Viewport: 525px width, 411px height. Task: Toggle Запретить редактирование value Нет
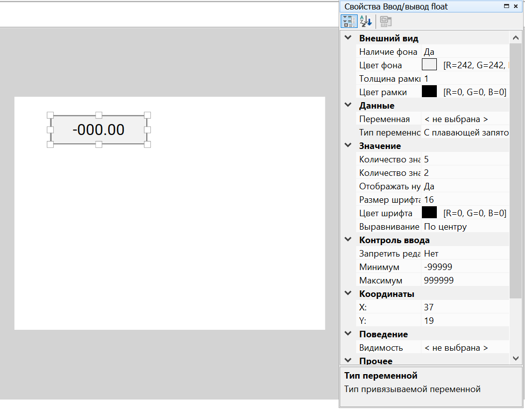pos(463,254)
